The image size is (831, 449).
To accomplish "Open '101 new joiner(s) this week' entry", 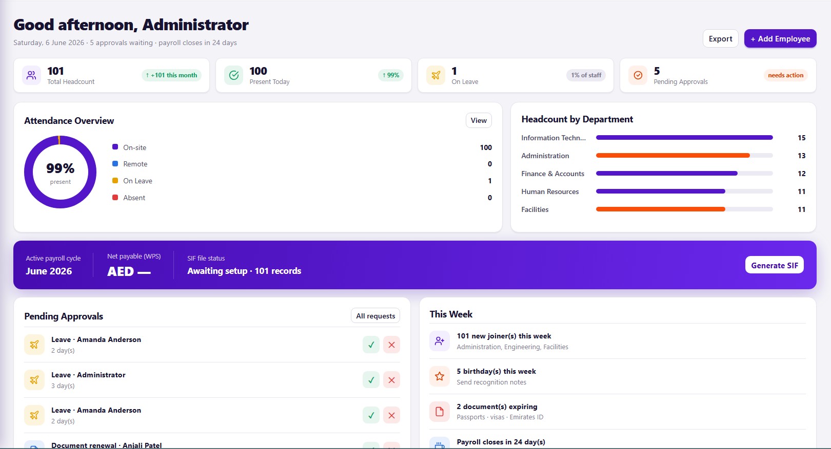I will 618,341.
